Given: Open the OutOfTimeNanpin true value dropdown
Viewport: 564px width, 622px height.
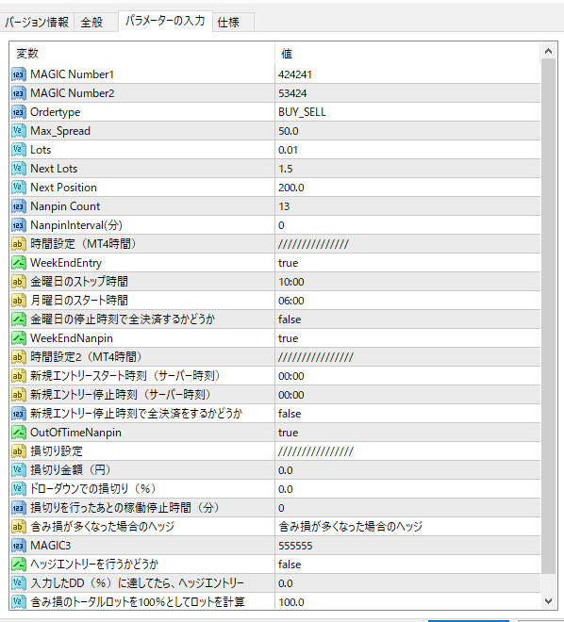Looking at the screenshot, I should [407, 433].
